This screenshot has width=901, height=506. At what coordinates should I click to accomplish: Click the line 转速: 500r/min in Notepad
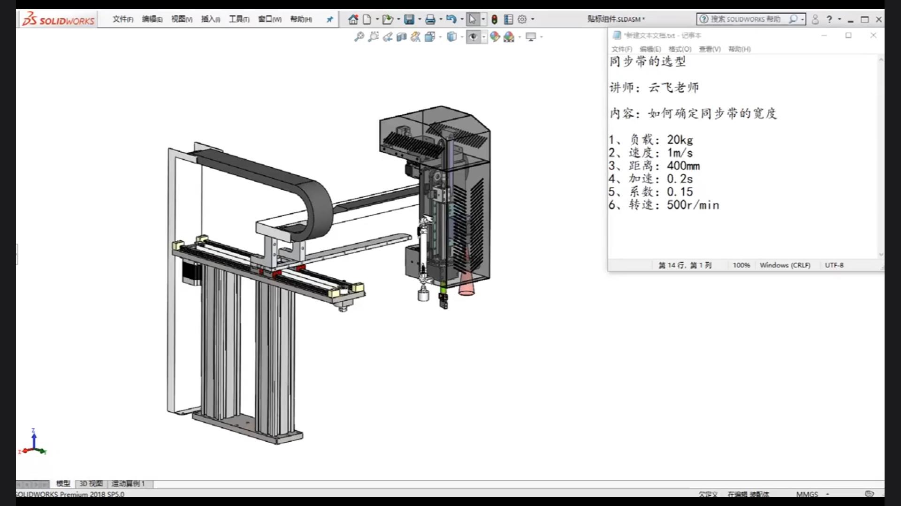pos(664,205)
